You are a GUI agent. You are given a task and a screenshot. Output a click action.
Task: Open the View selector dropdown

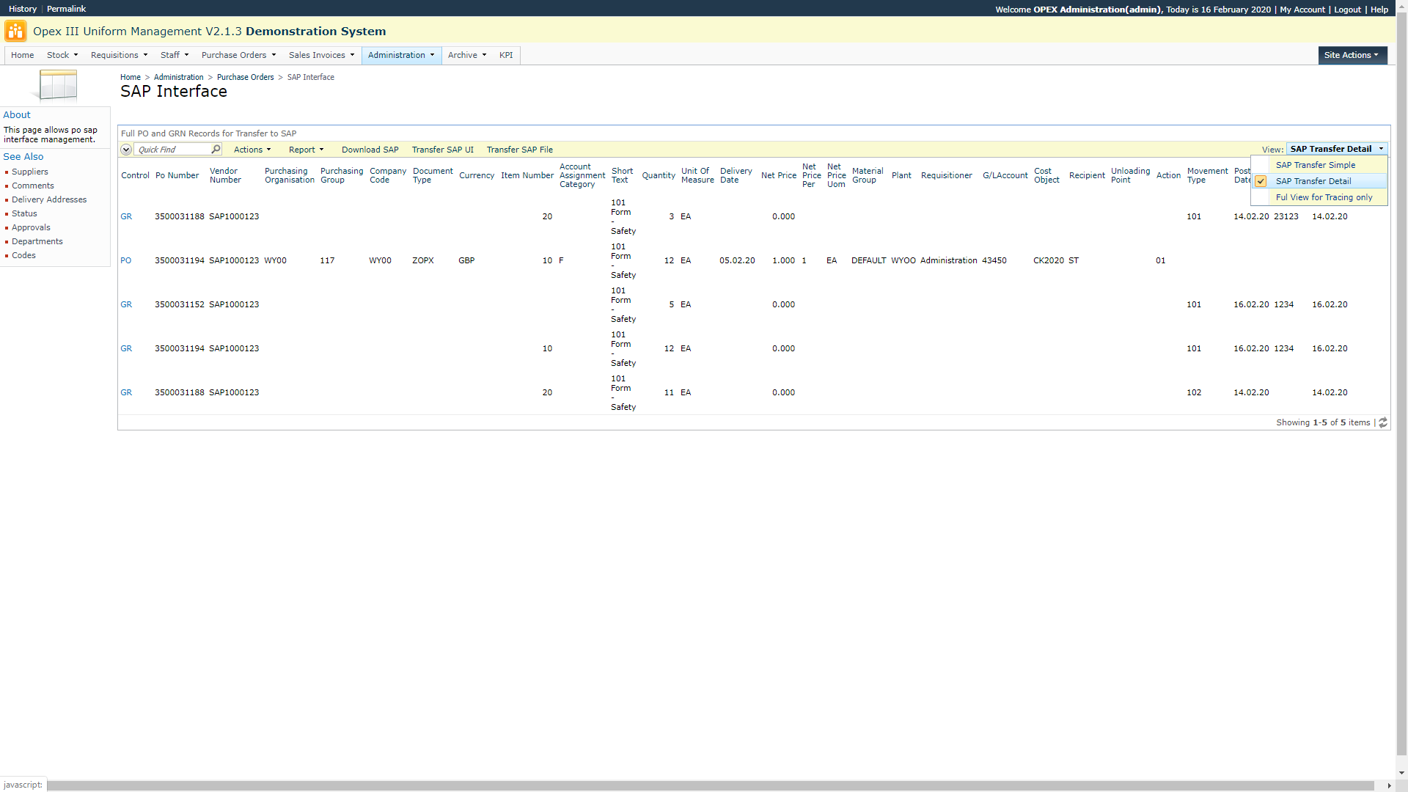1336,149
